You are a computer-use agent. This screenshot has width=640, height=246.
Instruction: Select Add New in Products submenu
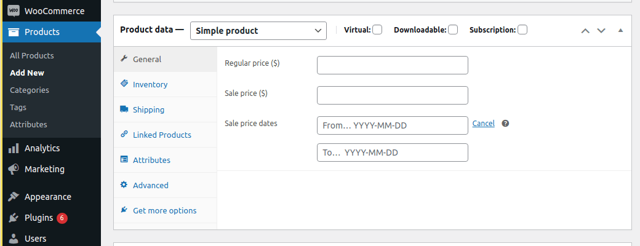point(27,73)
